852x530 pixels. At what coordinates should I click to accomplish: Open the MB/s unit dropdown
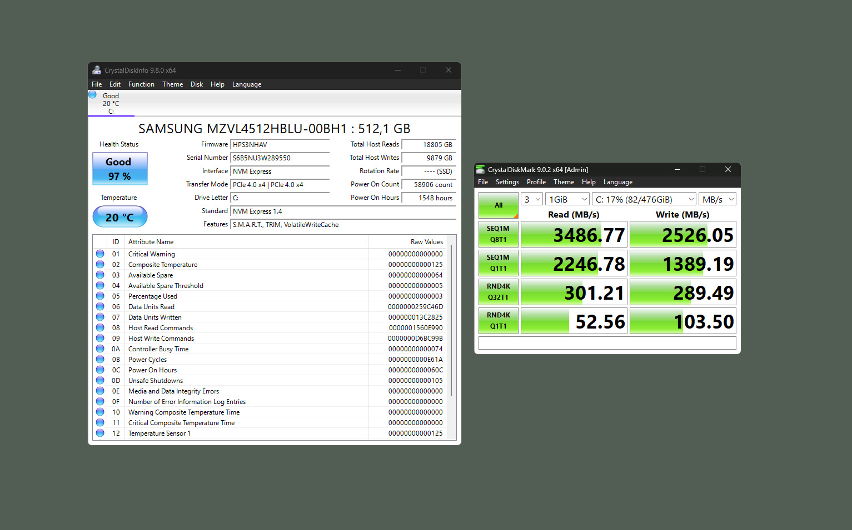pyautogui.click(x=718, y=199)
